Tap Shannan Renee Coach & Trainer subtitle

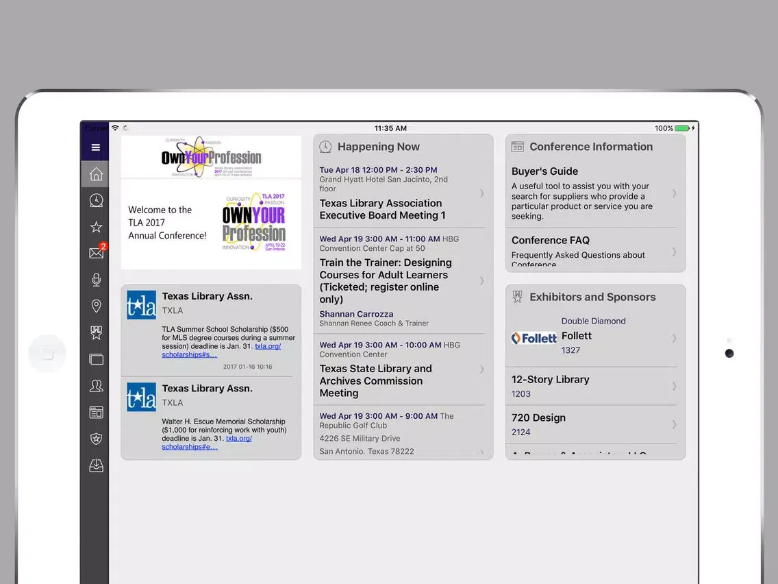coord(374,324)
